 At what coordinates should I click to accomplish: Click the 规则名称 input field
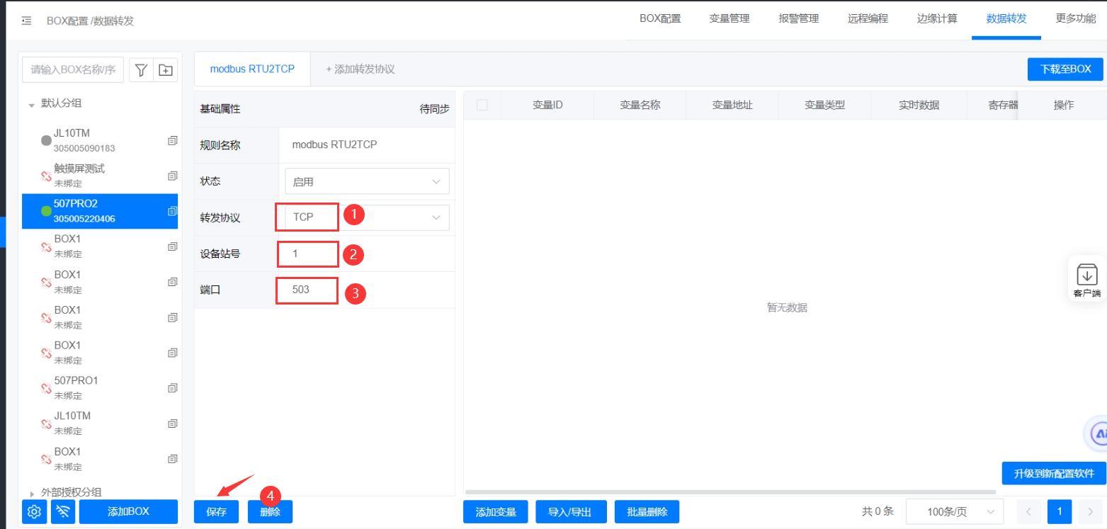tap(367, 144)
